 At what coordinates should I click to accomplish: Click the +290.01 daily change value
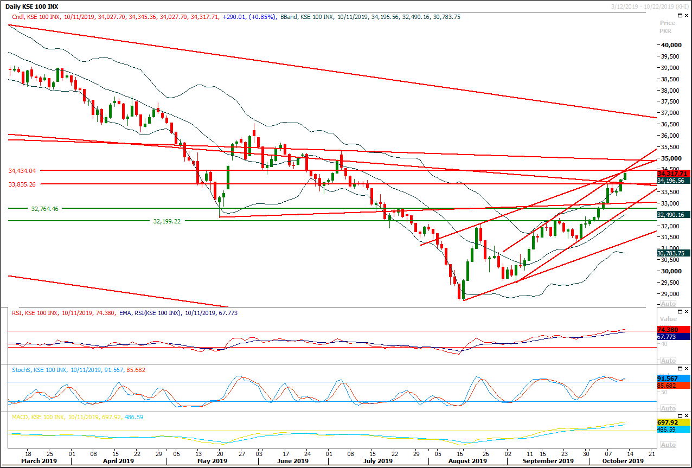(235, 17)
